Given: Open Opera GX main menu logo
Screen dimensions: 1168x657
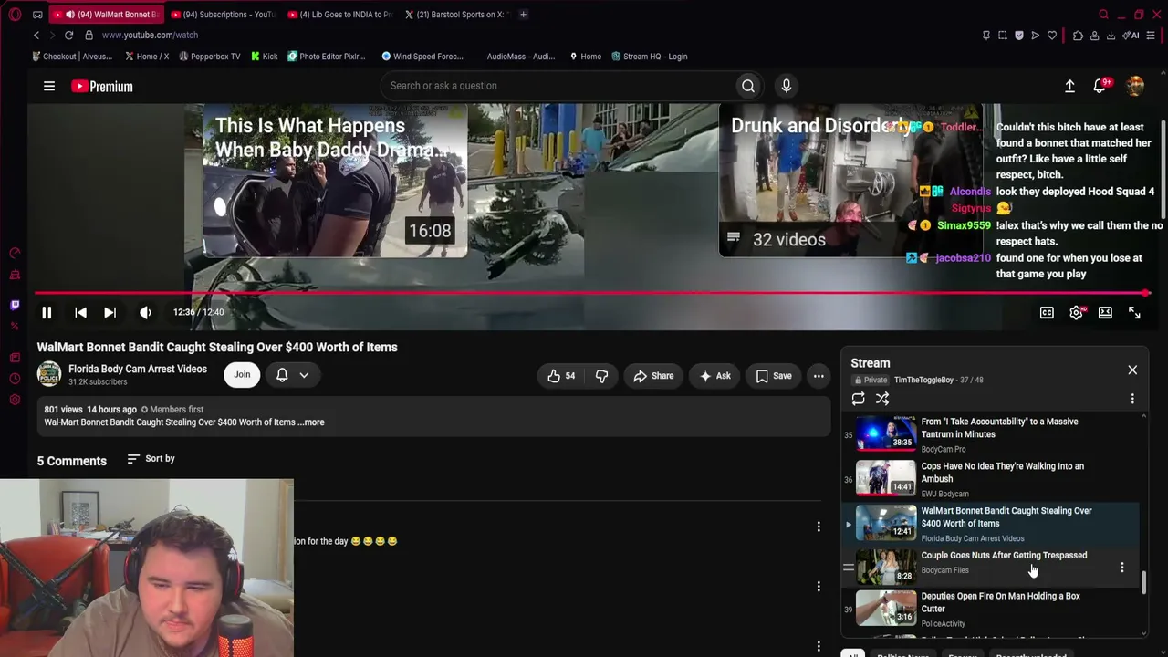Looking at the screenshot, I should tap(15, 15).
